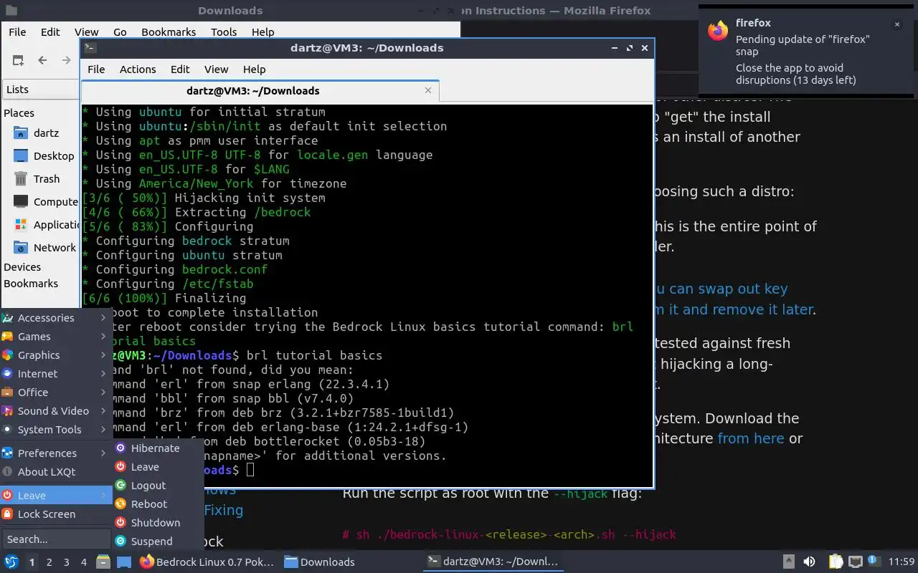Viewport: 918px width, 573px height.
Task: Open 'can swap out key' link in Firefox
Action: tap(721, 289)
